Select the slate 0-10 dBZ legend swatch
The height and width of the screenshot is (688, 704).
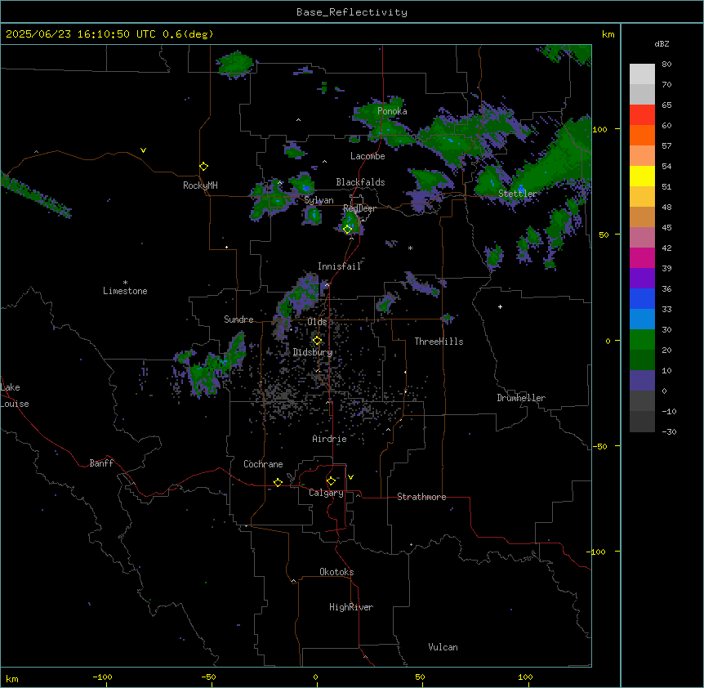coord(642,381)
